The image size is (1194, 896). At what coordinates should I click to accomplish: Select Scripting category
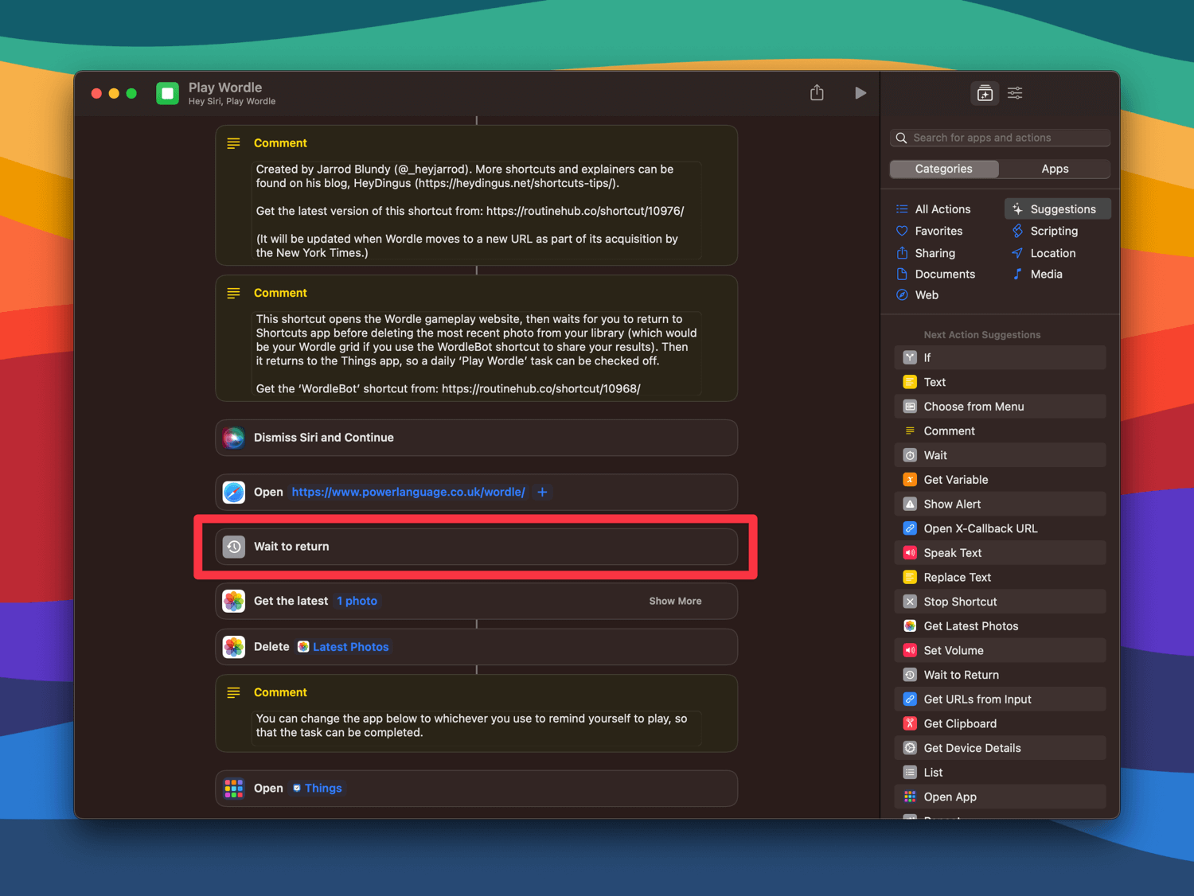click(x=1054, y=231)
